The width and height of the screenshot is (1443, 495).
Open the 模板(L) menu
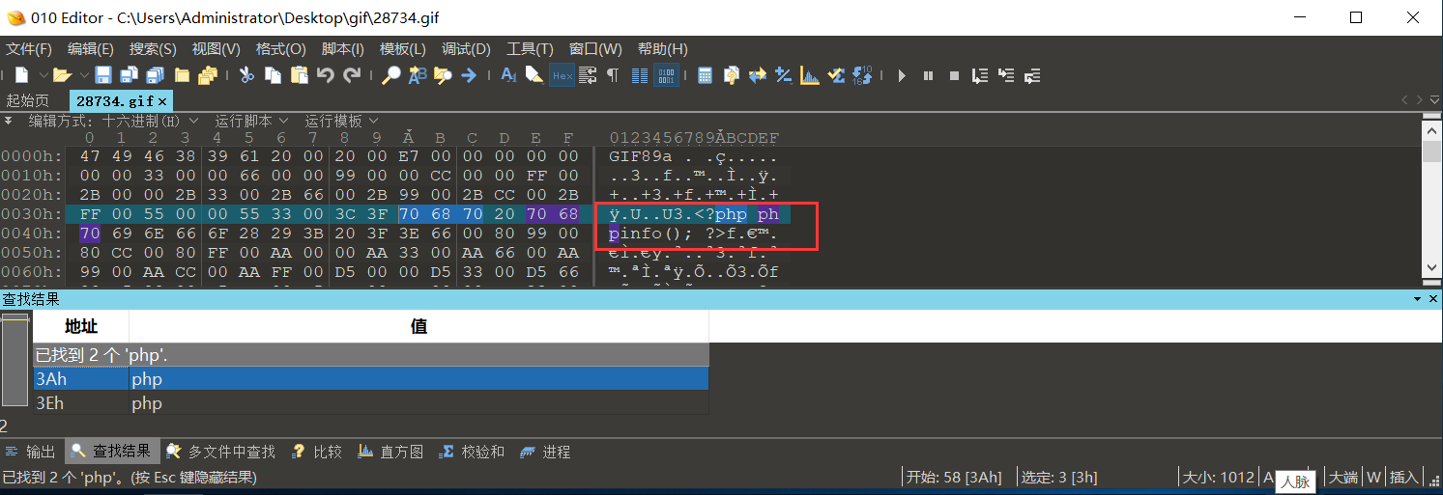coord(403,49)
